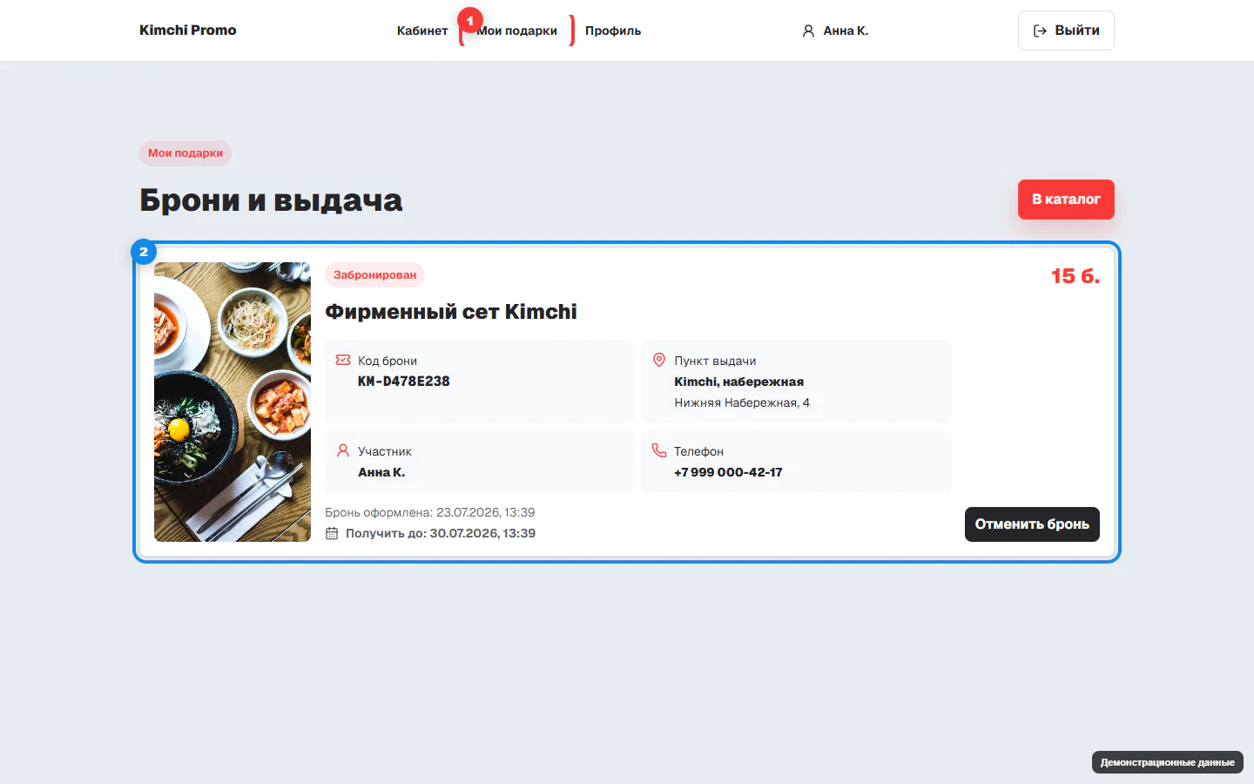Click the Участник label

[385, 451]
